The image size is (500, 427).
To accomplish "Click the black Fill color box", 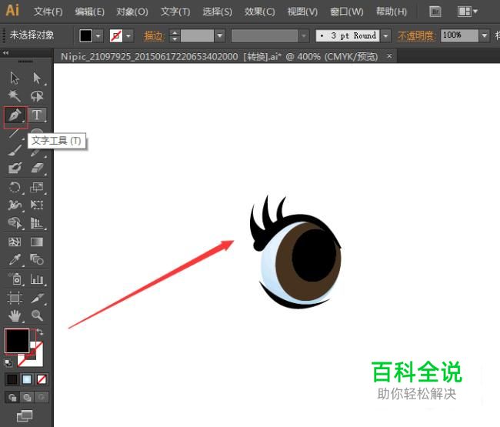I will pos(17,341).
